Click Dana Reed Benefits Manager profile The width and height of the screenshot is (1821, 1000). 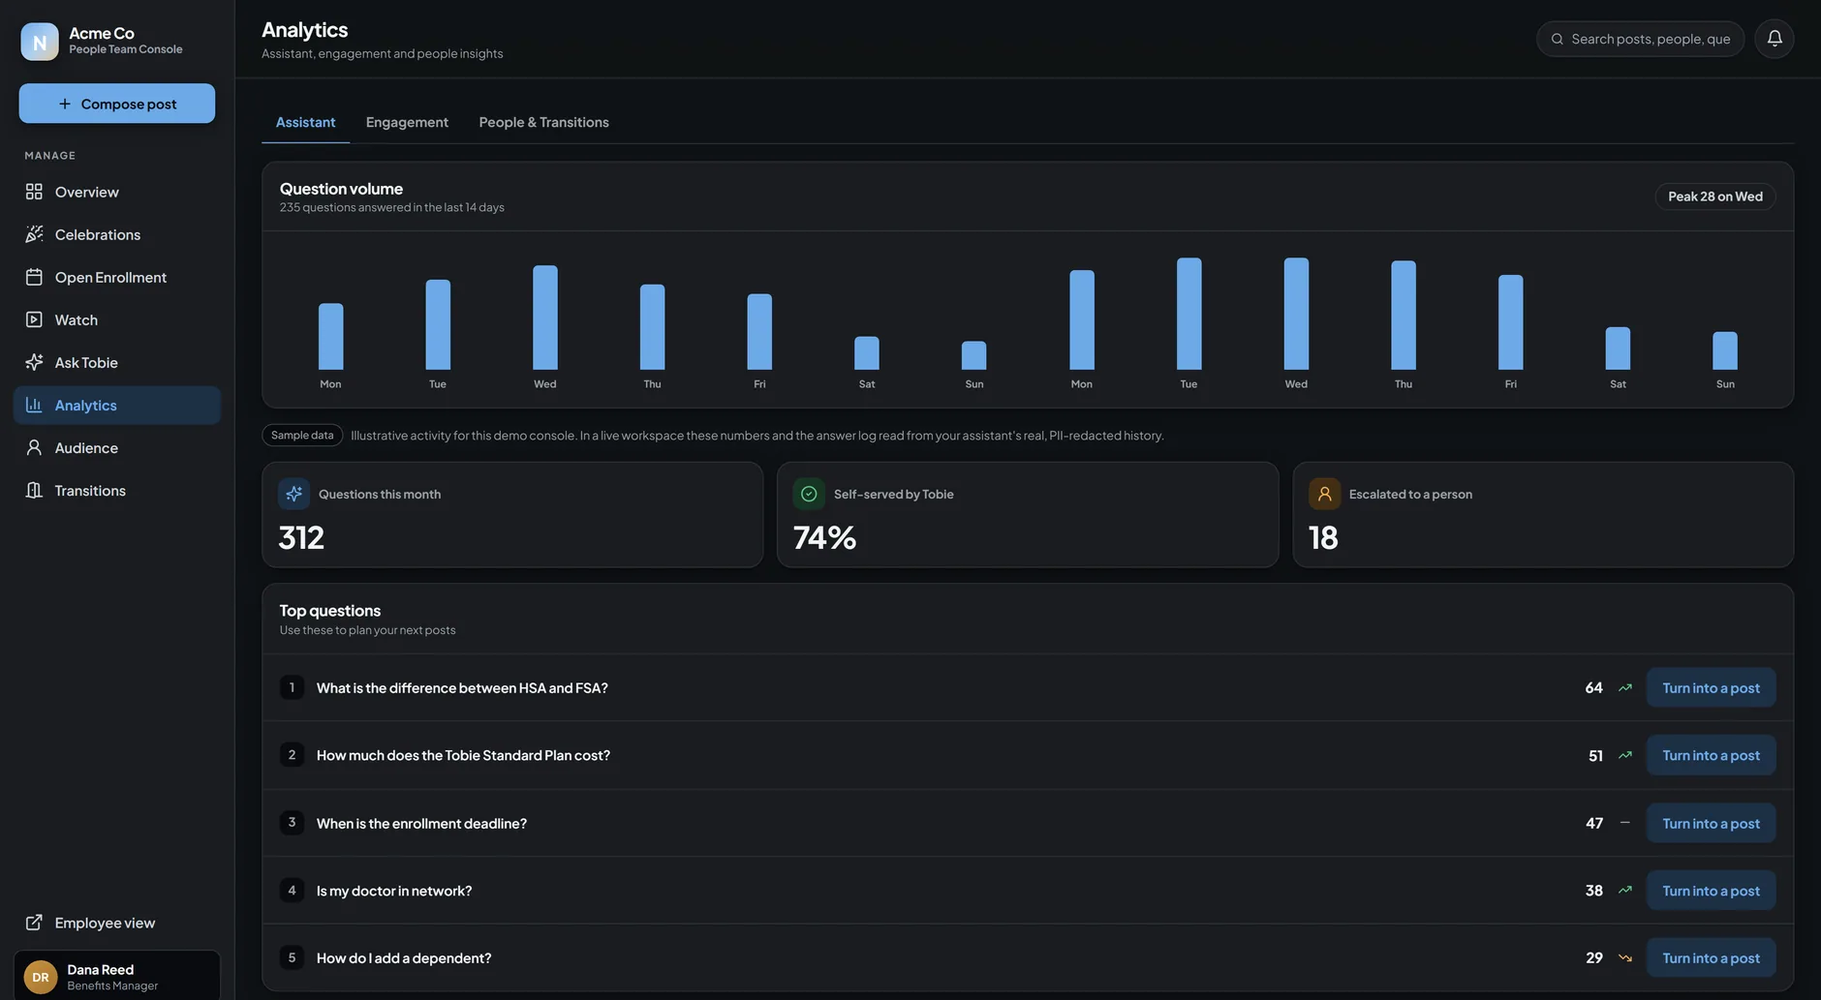(x=117, y=976)
